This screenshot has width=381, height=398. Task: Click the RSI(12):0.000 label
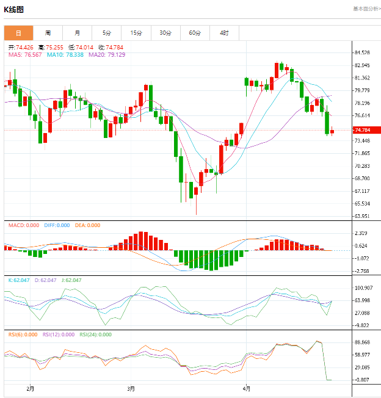point(59,335)
